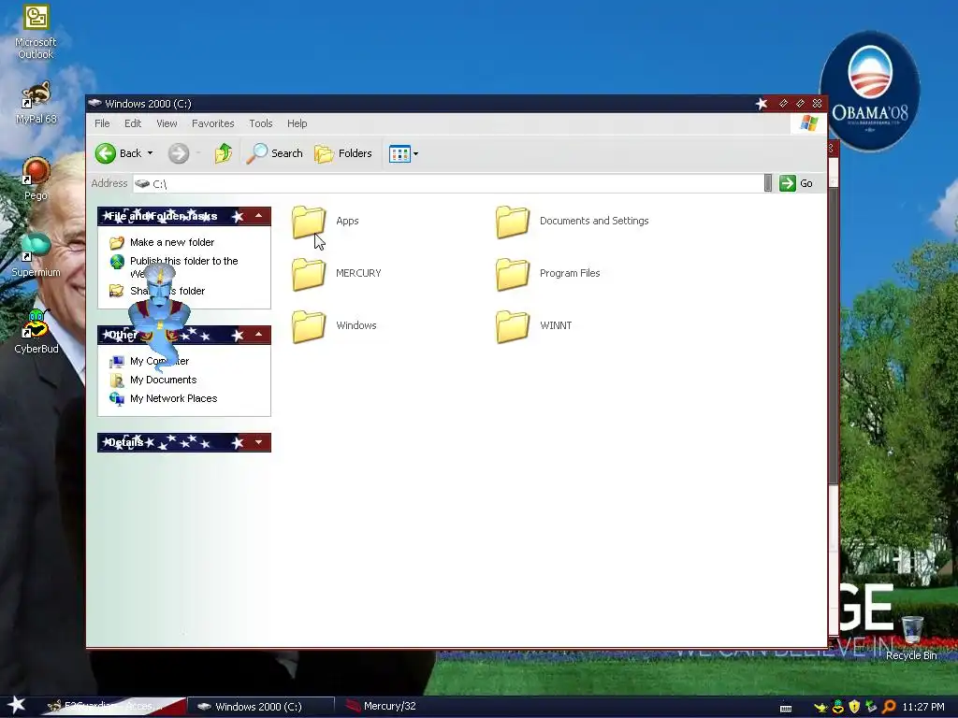Image resolution: width=958 pixels, height=718 pixels.
Task: Open the address bar dropdown
Action: pyautogui.click(x=768, y=183)
